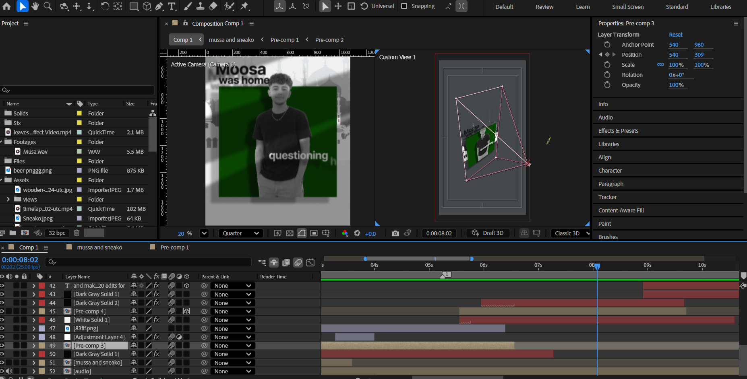Switch to the mussa and sneako timeline tab

pos(99,247)
